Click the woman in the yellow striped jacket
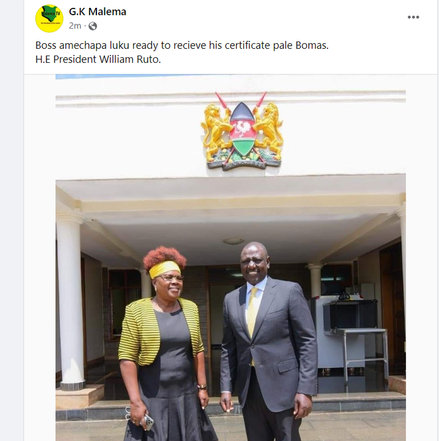Viewport: 439px width, 441px height. pyautogui.click(x=165, y=344)
